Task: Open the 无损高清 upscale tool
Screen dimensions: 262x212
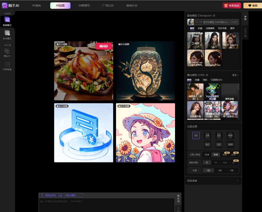Action: (x=7, y=66)
